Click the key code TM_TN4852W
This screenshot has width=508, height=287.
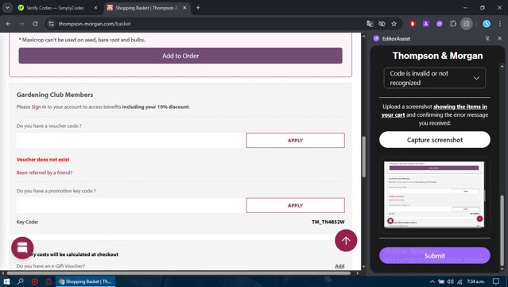click(x=328, y=222)
